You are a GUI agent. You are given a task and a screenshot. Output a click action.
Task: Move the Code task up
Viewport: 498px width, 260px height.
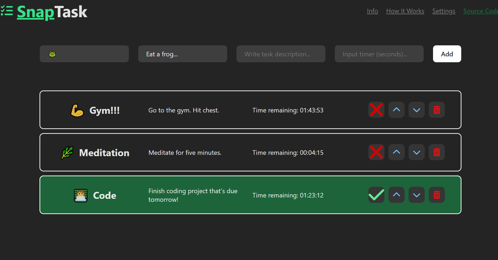click(x=396, y=195)
